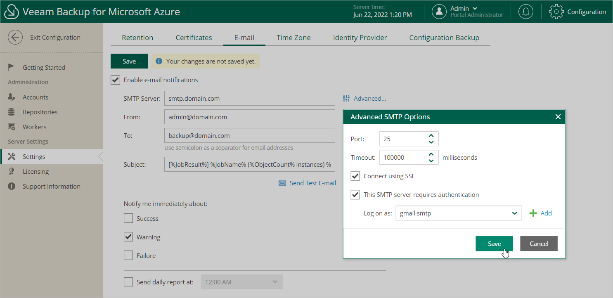The width and height of the screenshot is (613, 298).
Task: Toggle Enable e-mail notifications checkbox
Action: (x=115, y=80)
